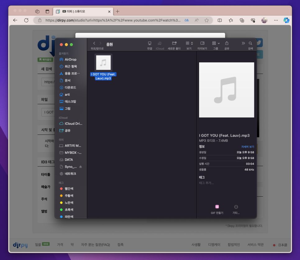300x260 pixels.
Task: Go forward in Finder navigation
Action: 100,43
